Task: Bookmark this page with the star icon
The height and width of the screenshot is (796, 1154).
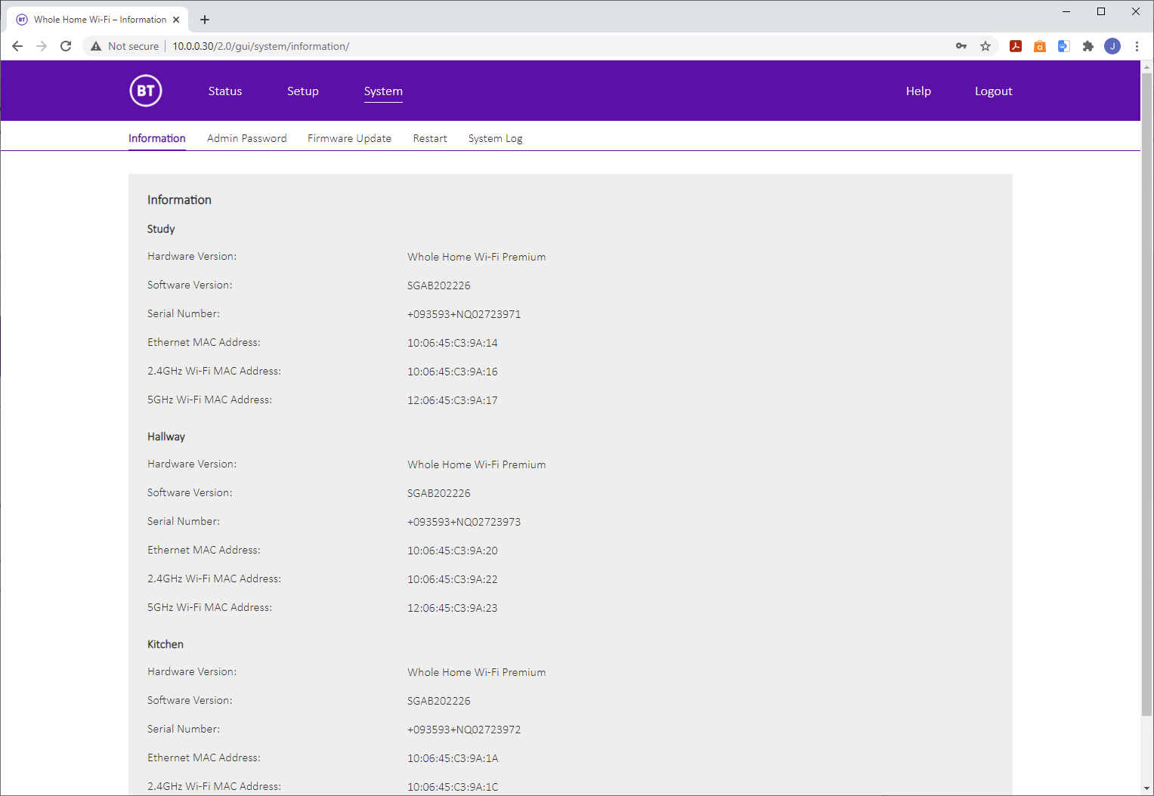Action: click(x=985, y=46)
